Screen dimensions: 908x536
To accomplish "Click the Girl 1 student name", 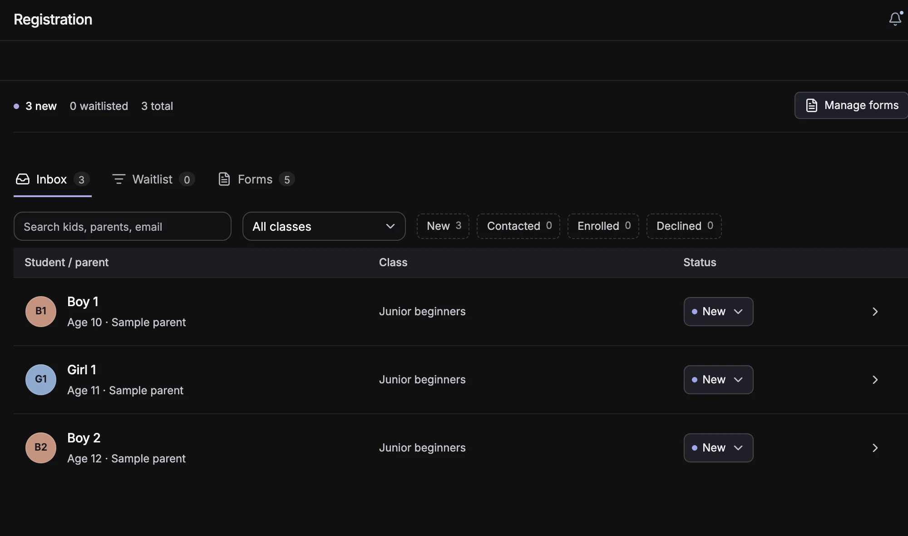I will [82, 370].
